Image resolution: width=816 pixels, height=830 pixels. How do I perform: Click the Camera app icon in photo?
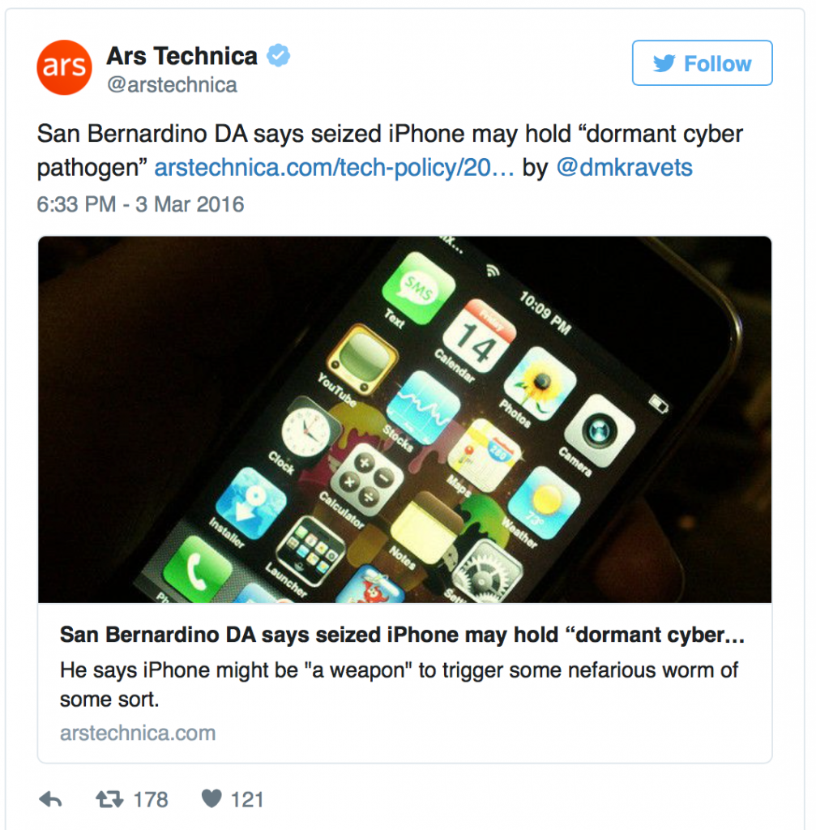pos(600,430)
